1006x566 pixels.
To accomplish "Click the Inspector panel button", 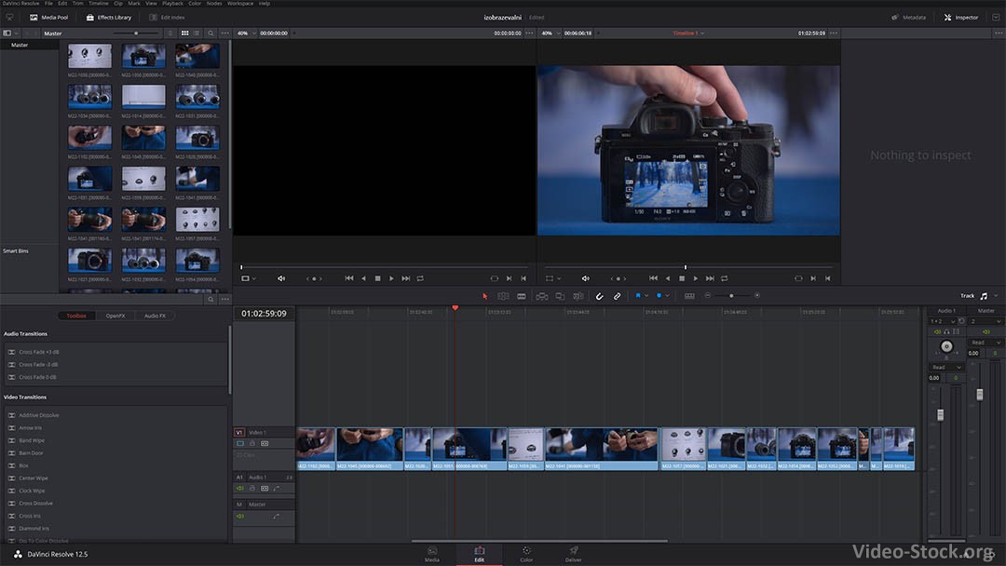I will tap(960, 18).
